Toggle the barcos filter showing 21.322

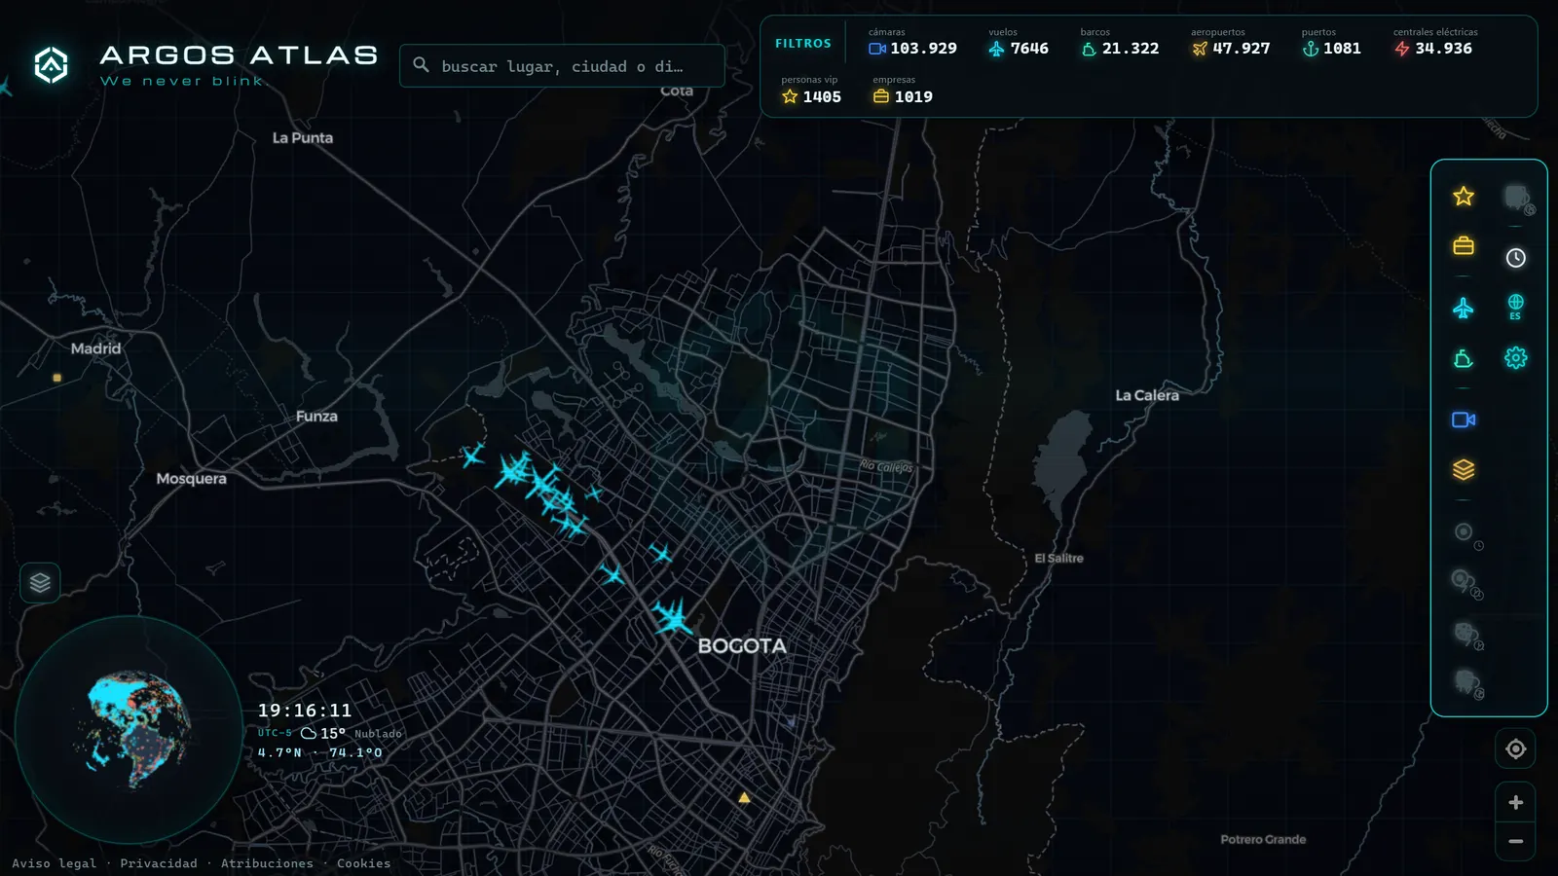point(1120,42)
